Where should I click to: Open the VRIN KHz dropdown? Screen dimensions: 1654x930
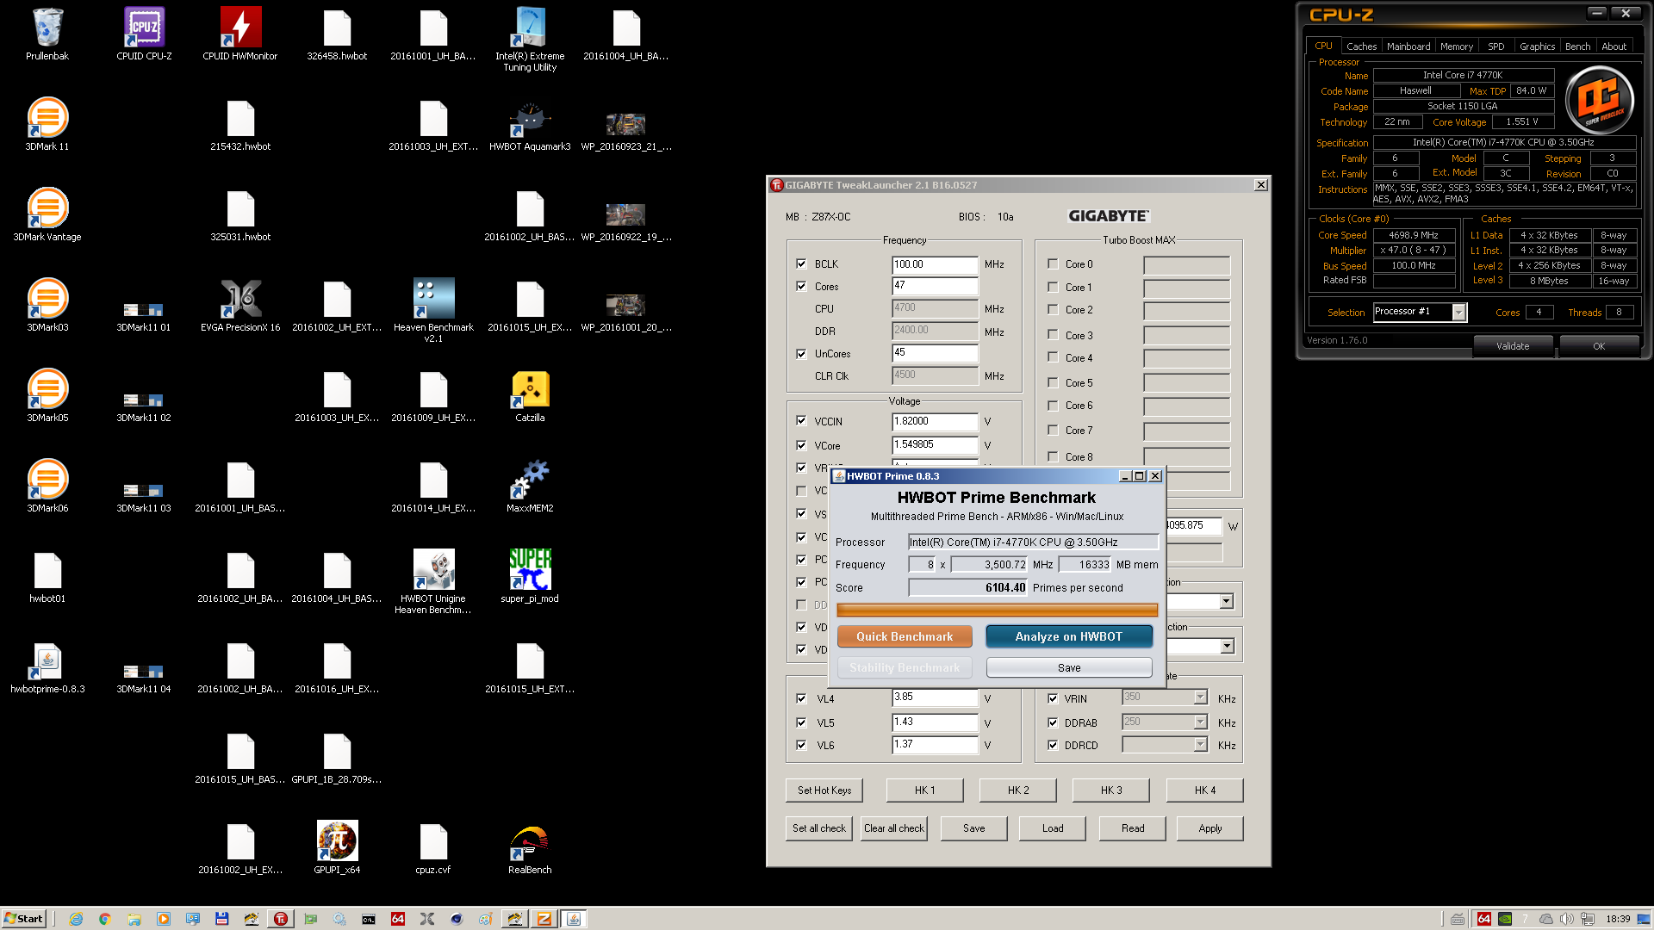1200,697
